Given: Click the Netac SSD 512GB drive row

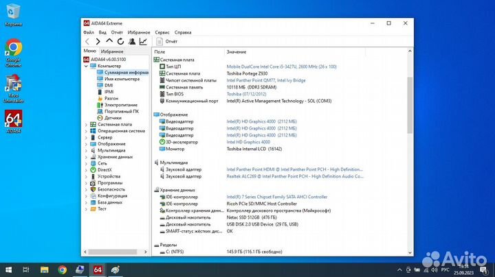Looking at the screenshot, I should click(252, 217).
